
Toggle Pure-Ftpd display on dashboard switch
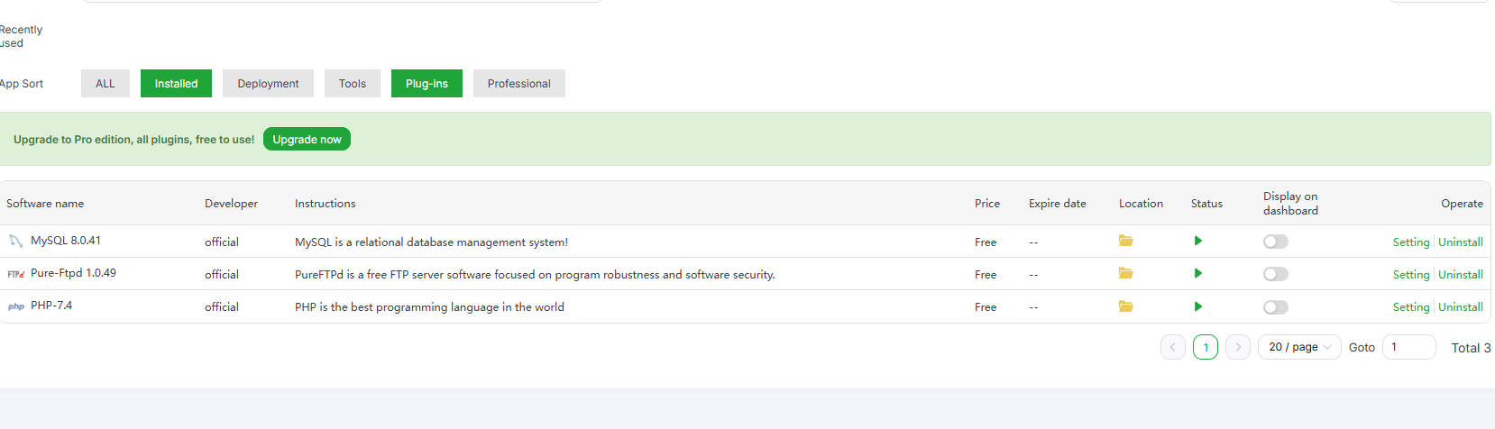[1275, 274]
